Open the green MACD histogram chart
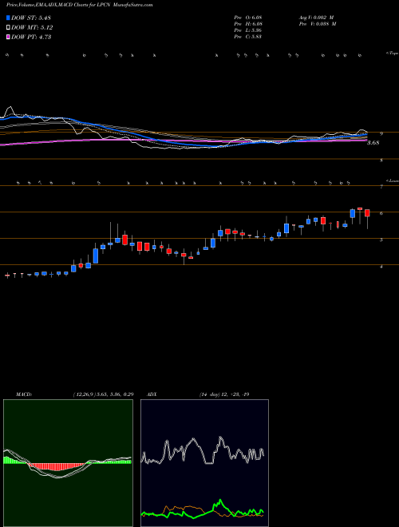The height and width of the screenshot is (527, 399). [x=68, y=463]
